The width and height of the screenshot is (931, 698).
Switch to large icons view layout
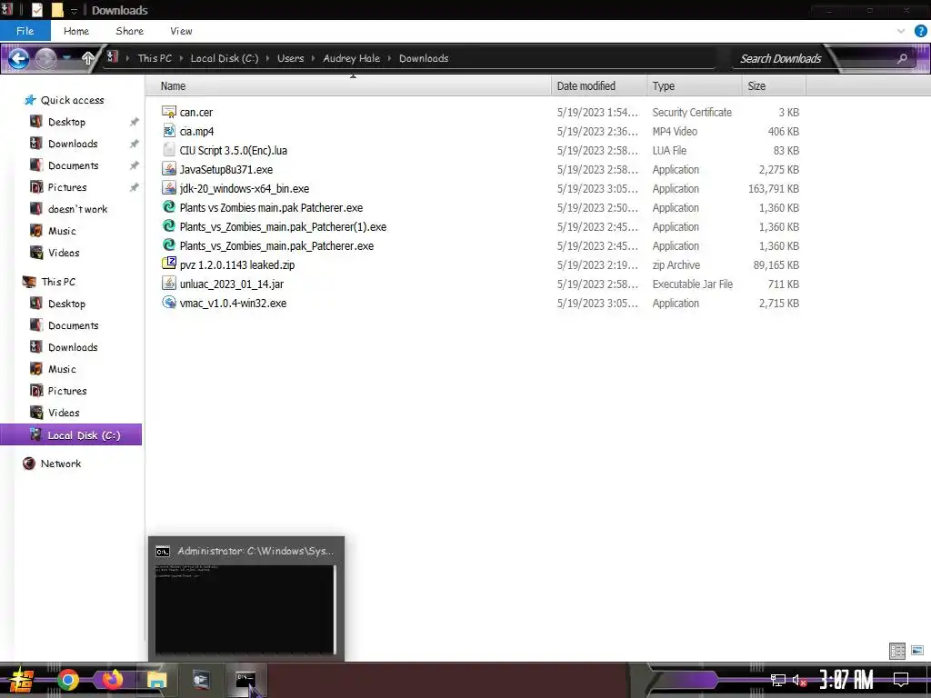point(916,651)
